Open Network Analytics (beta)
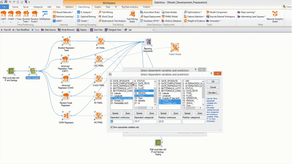 click(275, 16)
